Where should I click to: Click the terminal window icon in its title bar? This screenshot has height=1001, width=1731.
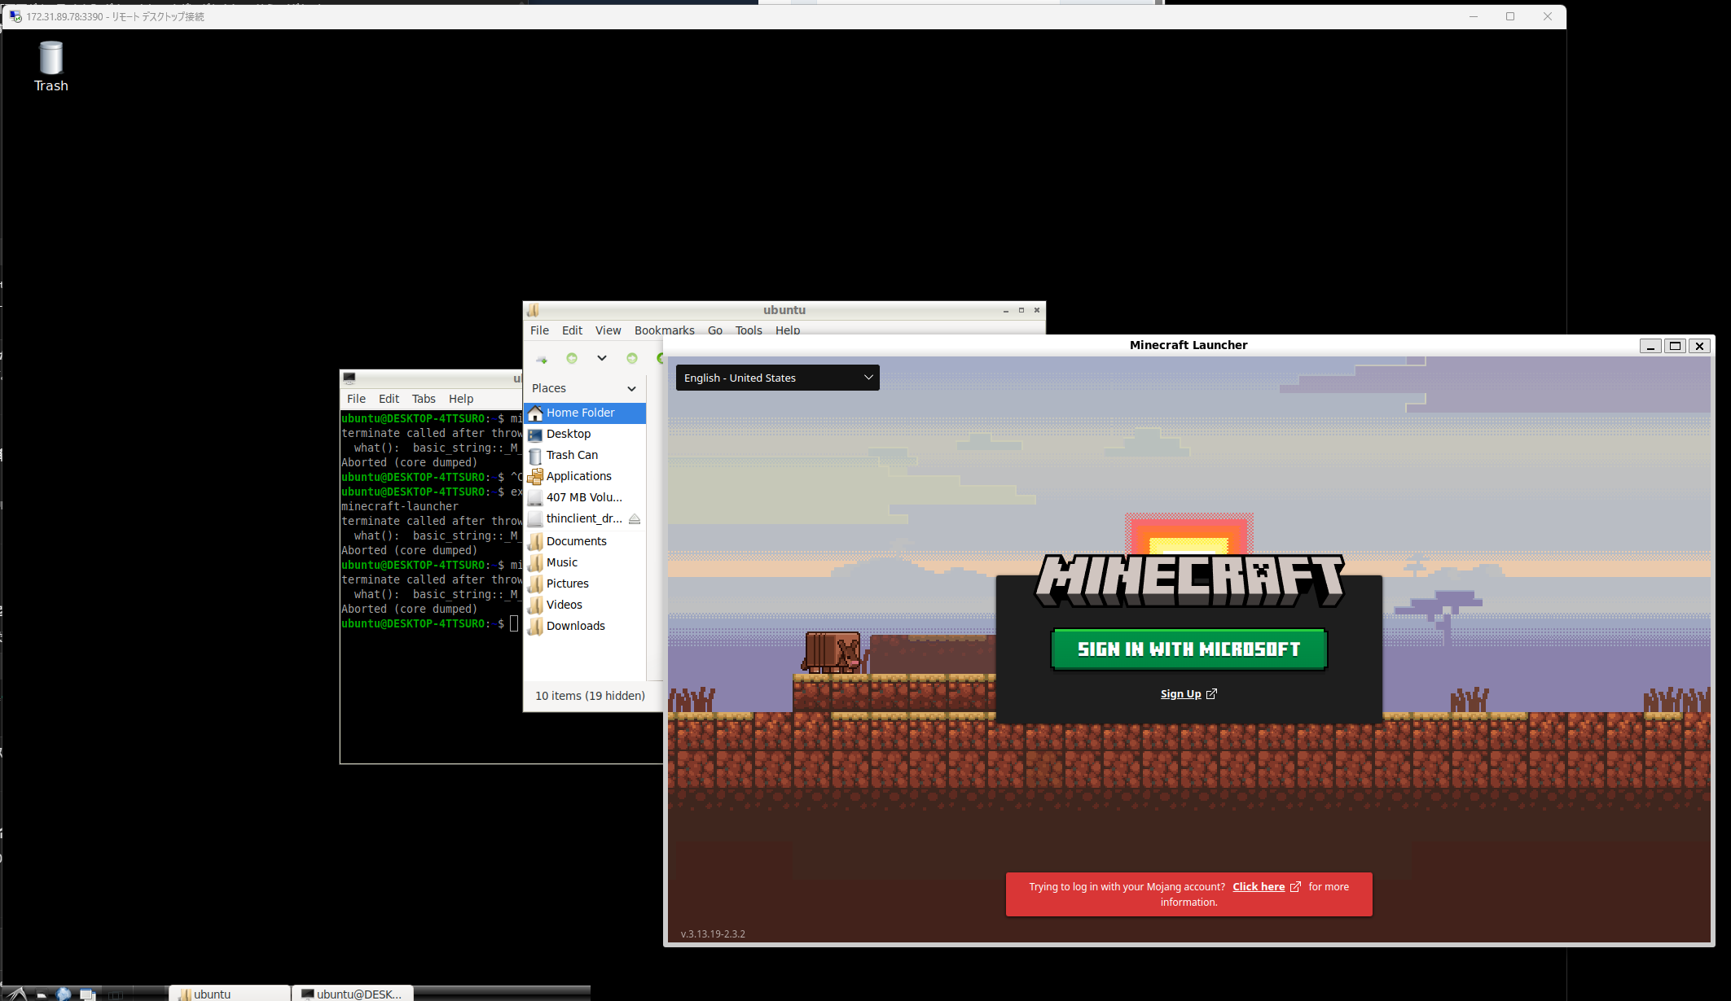point(349,378)
